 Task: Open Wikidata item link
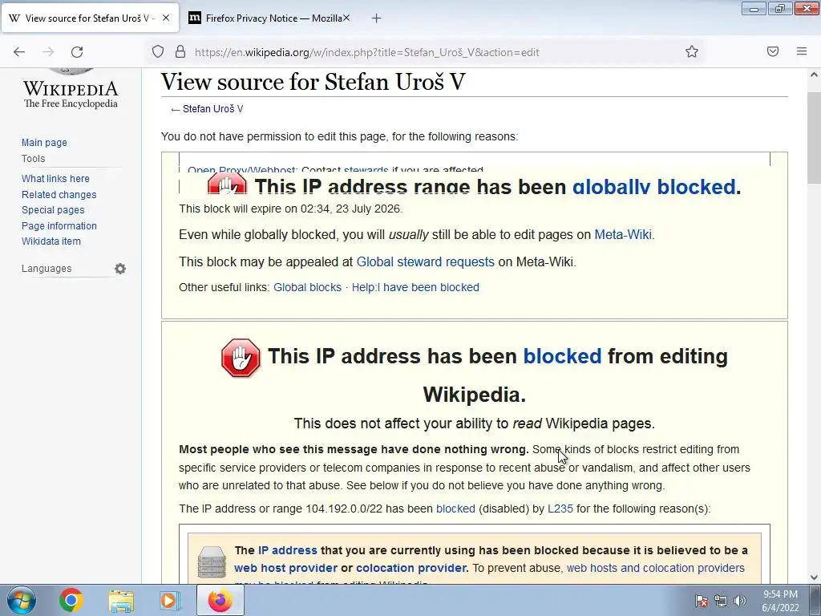pyautogui.click(x=51, y=241)
